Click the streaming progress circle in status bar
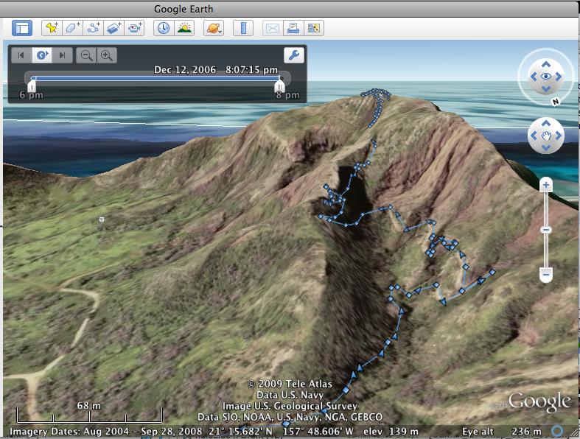 coord(557,430)
